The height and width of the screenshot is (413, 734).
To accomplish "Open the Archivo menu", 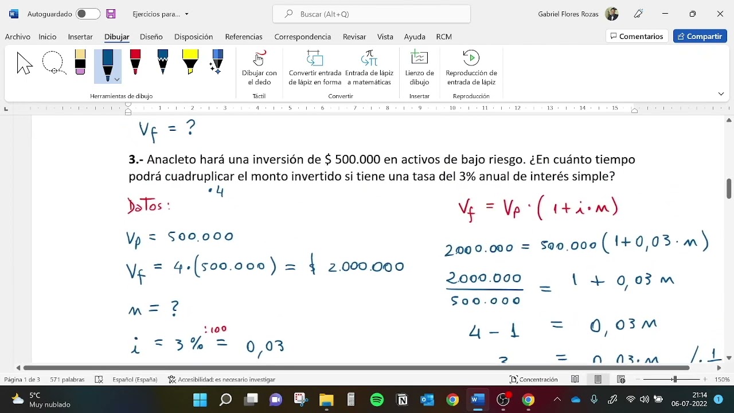I will click(x=18, y=37).
